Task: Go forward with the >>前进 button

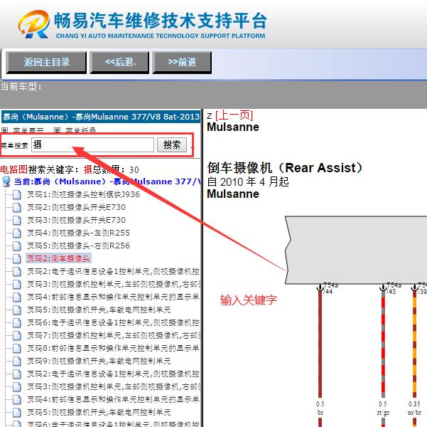Action: tap(182, 63)
